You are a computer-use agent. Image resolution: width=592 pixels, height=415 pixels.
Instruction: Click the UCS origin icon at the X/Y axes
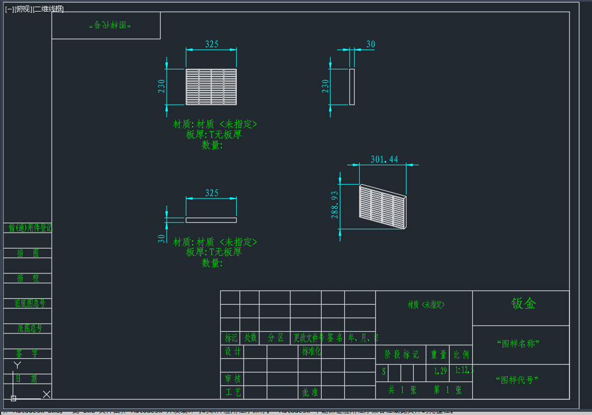pyautogui.click(x=14, y=398)
